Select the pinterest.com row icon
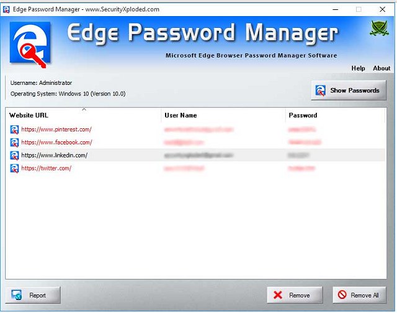This screenshot has height=313, width=397. tap(14, 130)
